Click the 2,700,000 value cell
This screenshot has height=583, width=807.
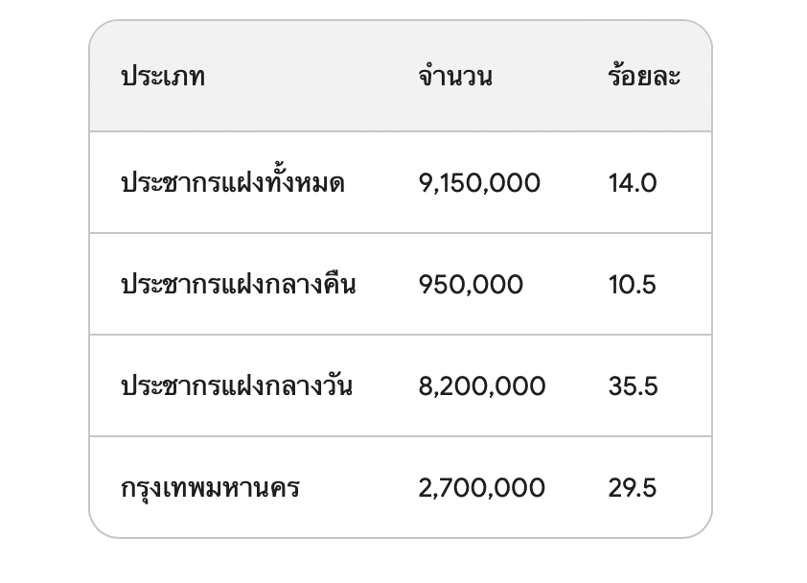[482, 488]
